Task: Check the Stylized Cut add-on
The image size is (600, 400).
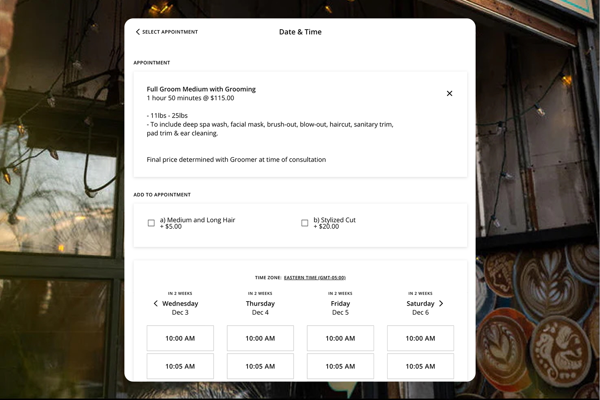Action: tap(305, 223)
